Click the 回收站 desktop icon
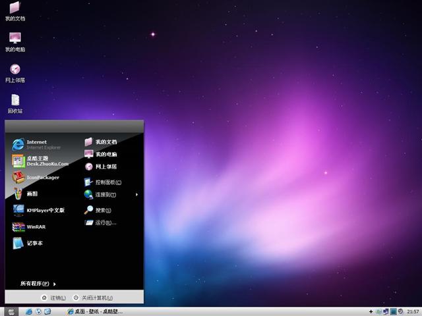This screenshot has height=316, width=422. 15,103
